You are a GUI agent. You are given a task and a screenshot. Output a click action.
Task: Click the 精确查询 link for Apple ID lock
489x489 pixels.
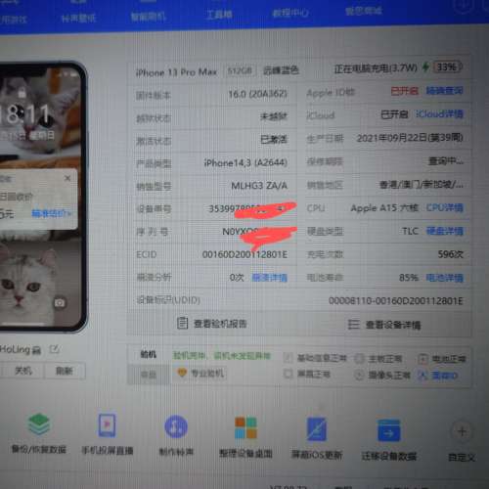(x=445, y=91)
